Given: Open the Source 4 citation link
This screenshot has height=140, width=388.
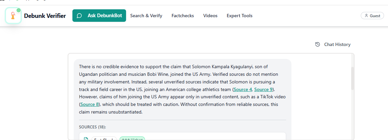Looking at the screenshot, I should tap(243, 89).
